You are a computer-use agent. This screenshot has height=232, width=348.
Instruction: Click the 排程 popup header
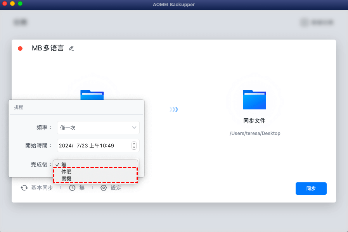[x=19, y=107]
